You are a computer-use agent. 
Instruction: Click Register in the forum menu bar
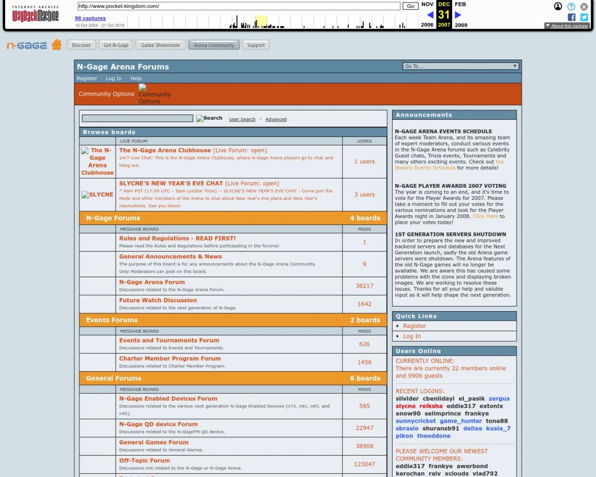(87, 78)
